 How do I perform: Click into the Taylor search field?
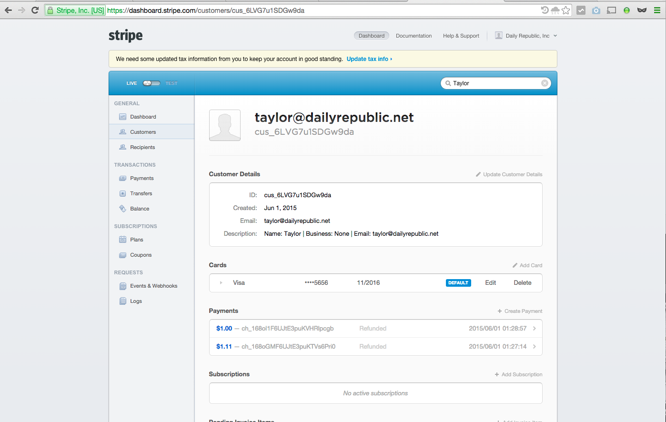pyautogui.click(x=493, y=83)
